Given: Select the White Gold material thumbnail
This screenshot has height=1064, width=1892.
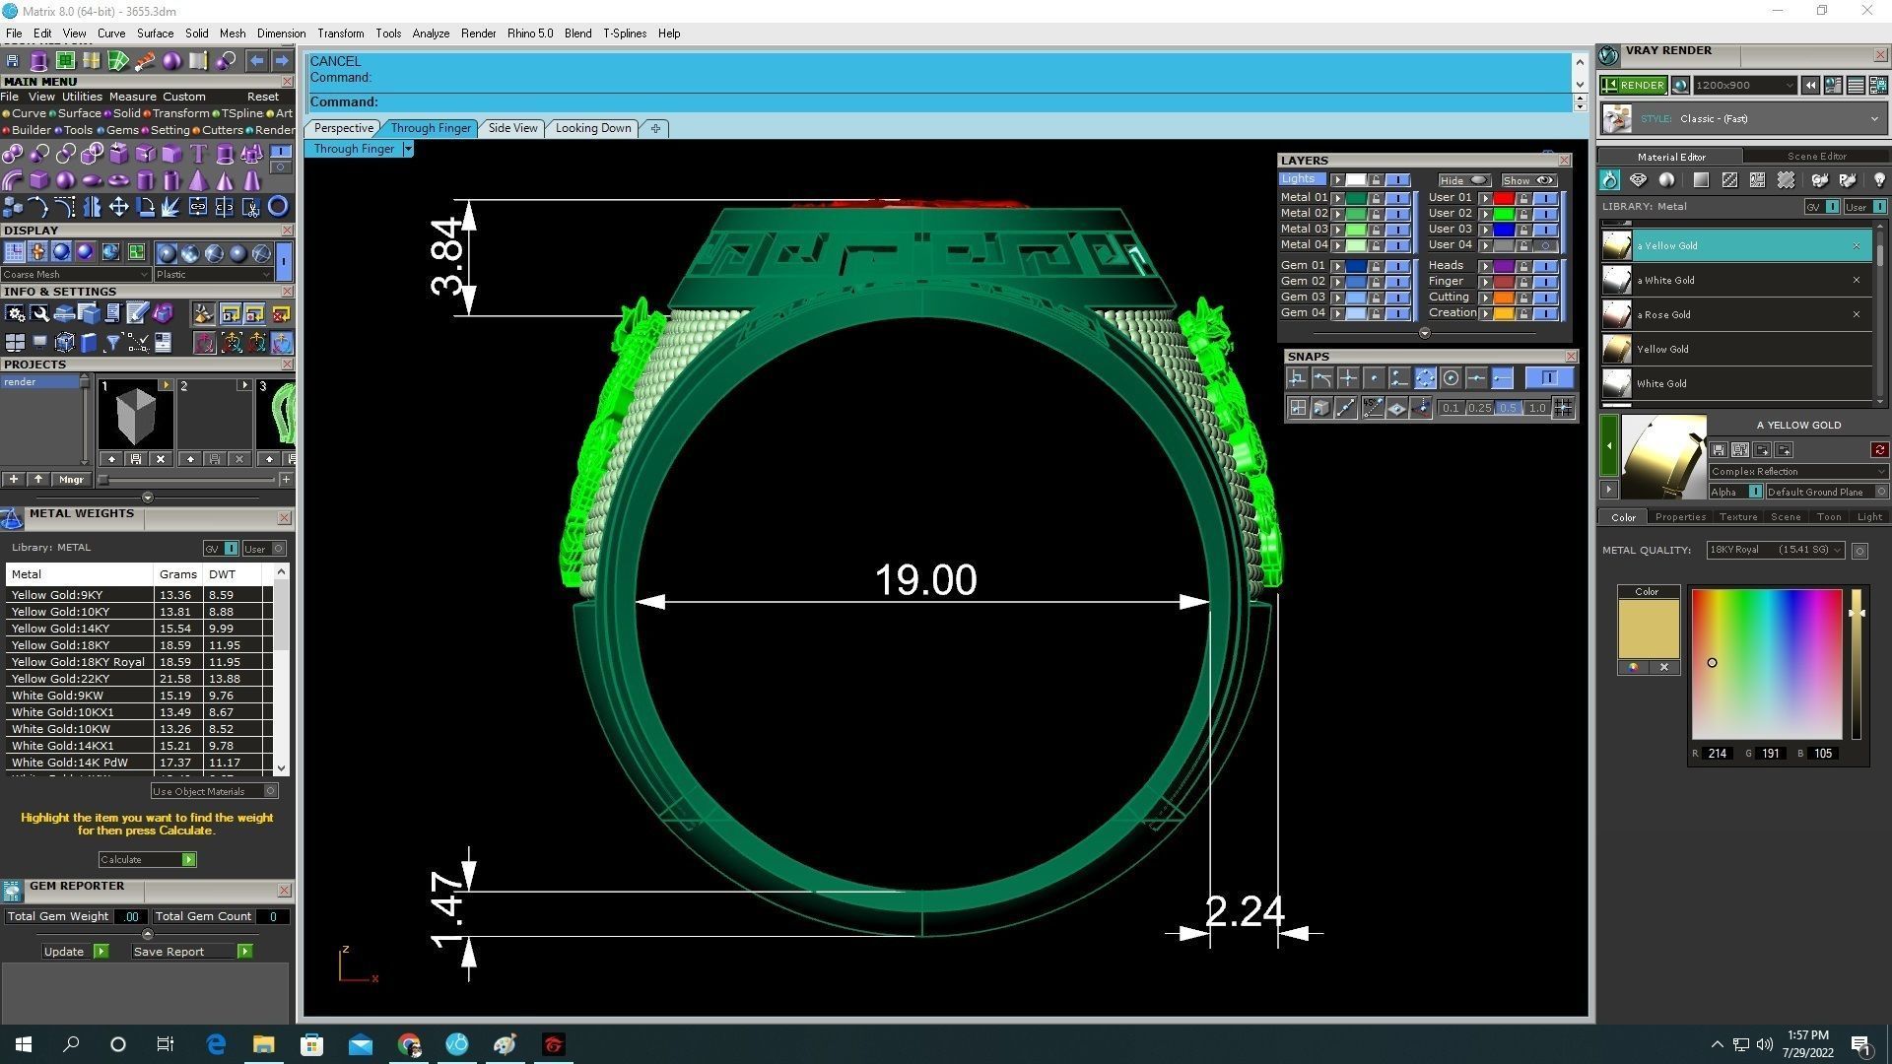Looking at the screenshot, I should 1616,383.
